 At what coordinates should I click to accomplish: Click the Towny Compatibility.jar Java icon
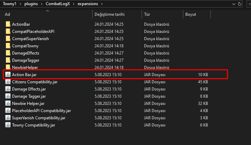[x=8, y=125]
